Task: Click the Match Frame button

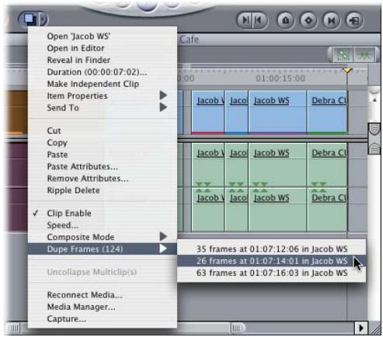Action: (x=354, y=20)
